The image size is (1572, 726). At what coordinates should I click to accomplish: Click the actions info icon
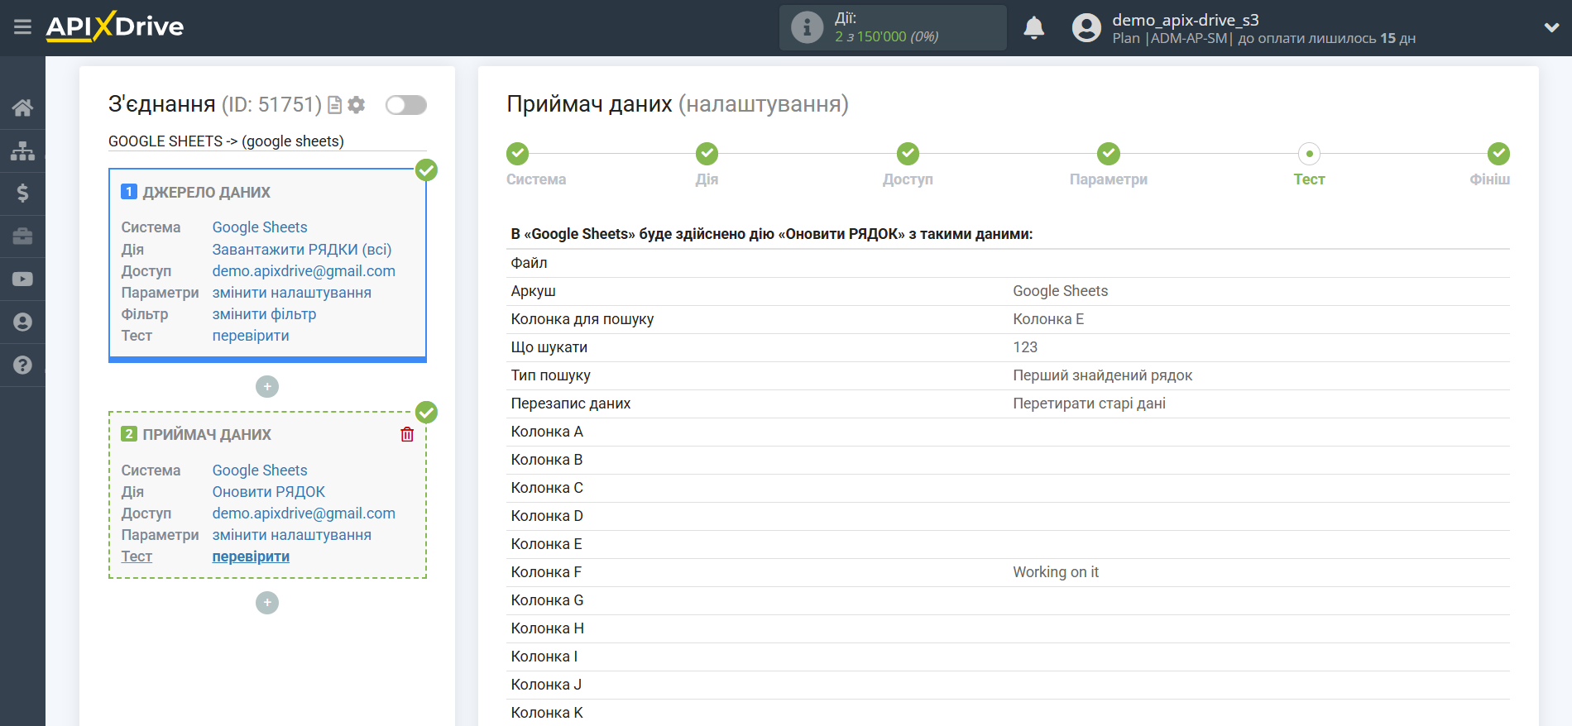(807, 27)
